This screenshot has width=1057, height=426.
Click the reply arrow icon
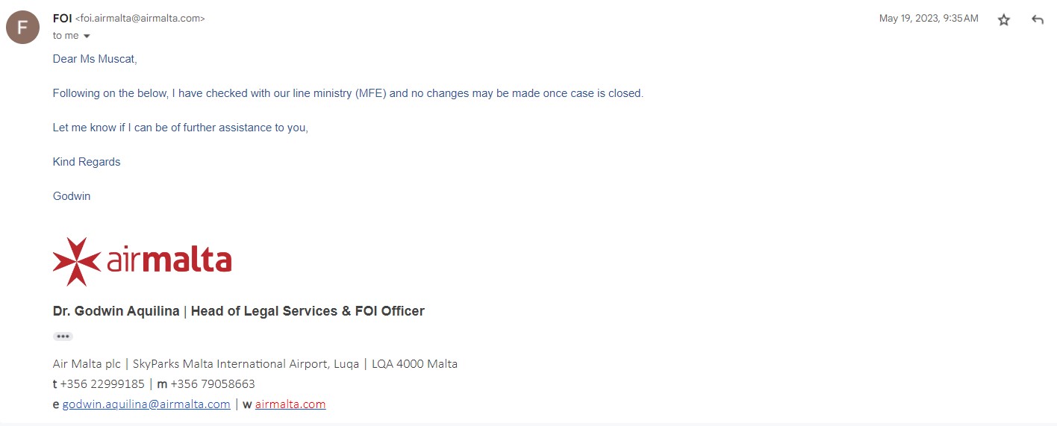1037,20
